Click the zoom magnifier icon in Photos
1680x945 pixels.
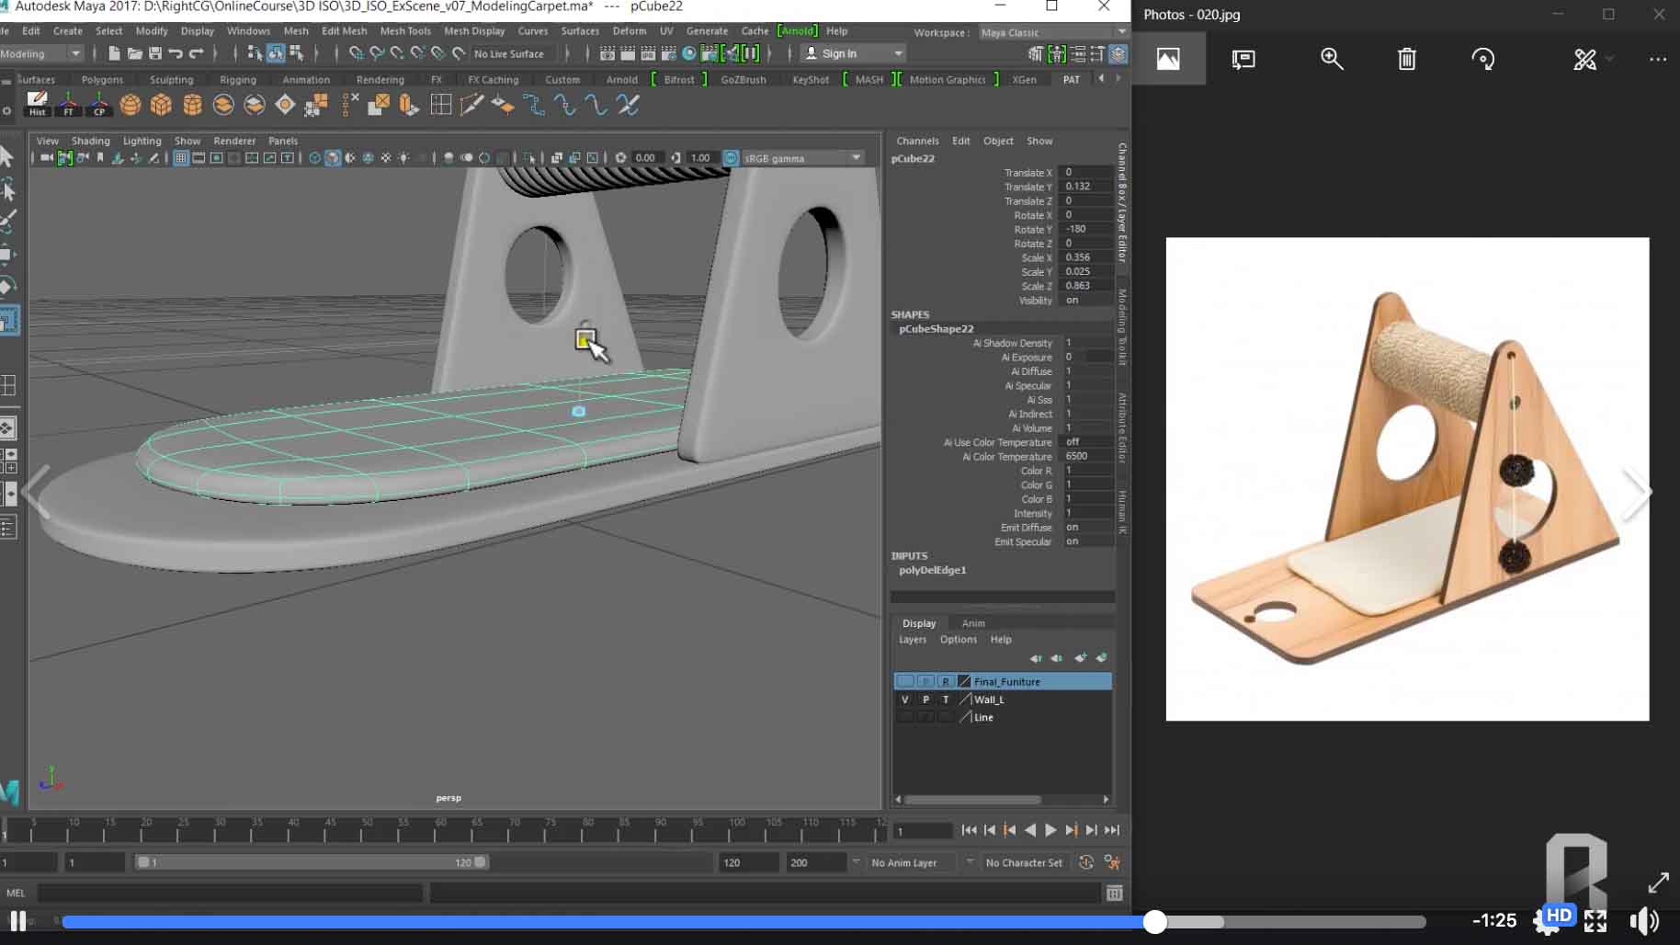coord(1331,60)
